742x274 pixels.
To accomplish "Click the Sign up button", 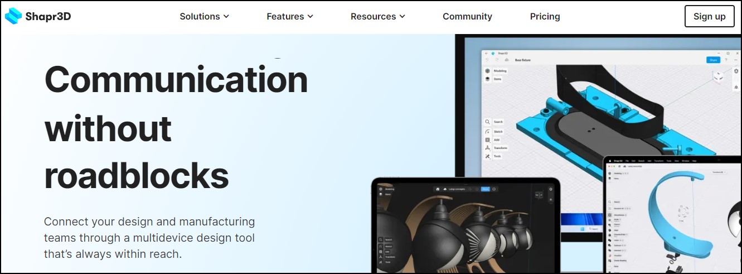I will tap(709, 16).
